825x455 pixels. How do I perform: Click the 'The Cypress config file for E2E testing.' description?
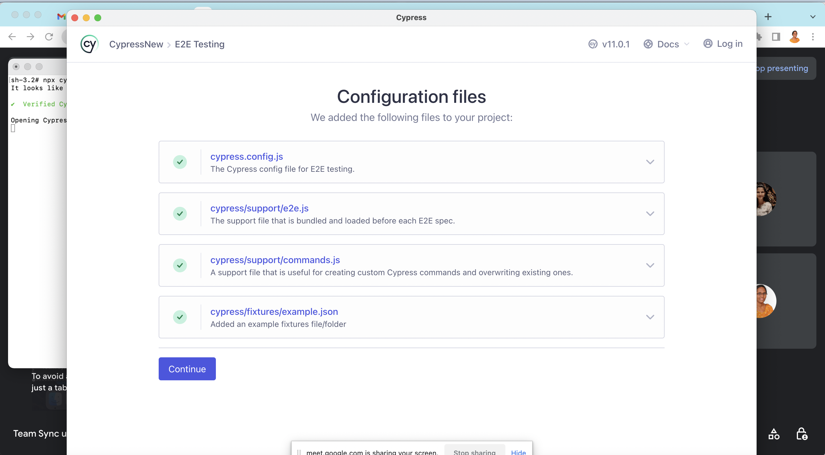[283, 169]
